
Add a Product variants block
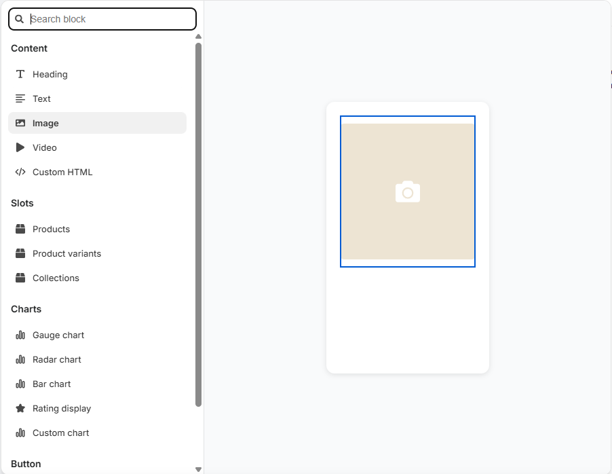pos(66,253)
